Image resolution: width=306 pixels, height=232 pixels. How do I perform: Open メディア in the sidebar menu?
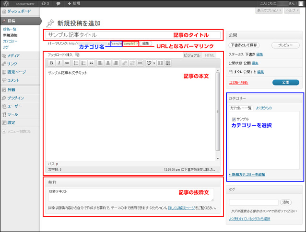coord(13,56)
